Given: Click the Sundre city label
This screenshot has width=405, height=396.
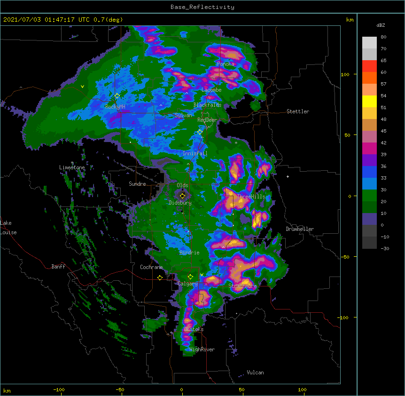Looking at the screenshot, I should (x=137, y=184).
